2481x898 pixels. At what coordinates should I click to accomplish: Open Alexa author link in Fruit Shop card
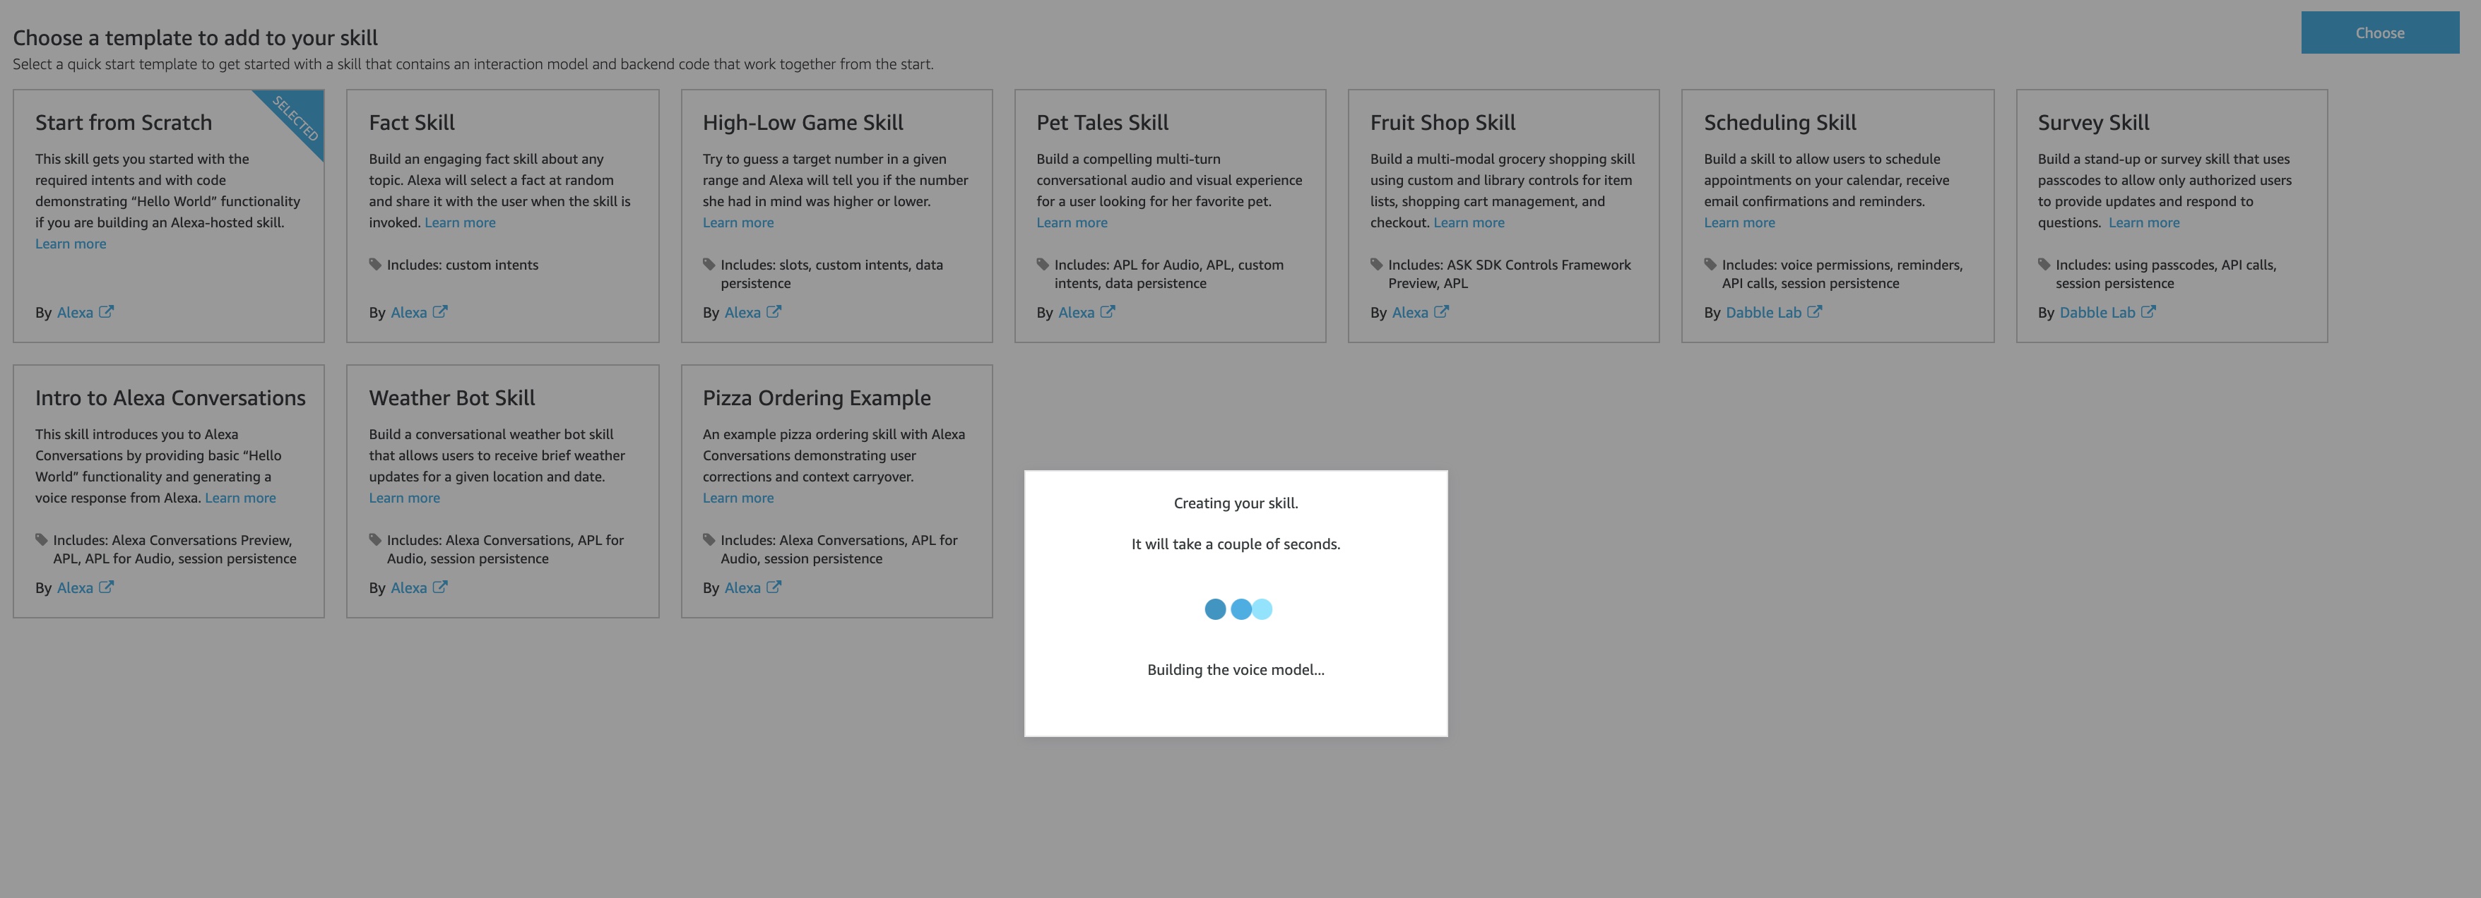pos(1409,313)
